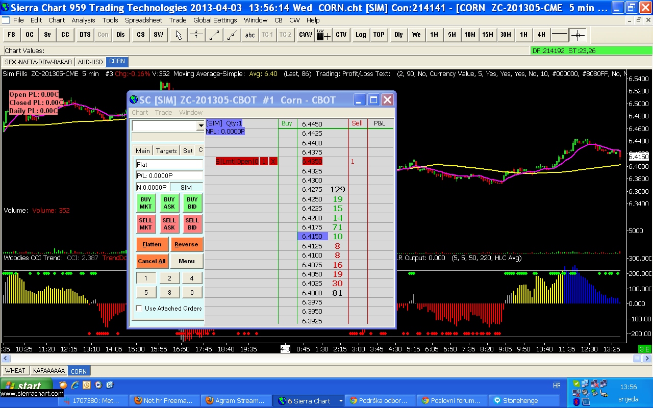Open the Spreadsheet menu
Viewport: 653px width, 408px height.
click(x=144, y=20)
